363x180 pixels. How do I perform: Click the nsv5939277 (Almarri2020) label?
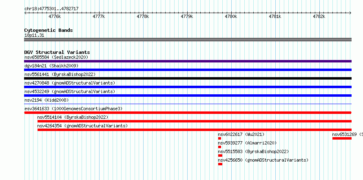(247, 143)
